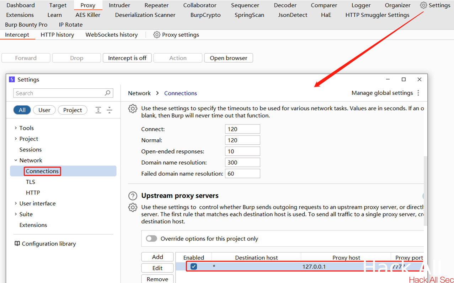Open the Deserialization Scanner tab

(145, 15)
